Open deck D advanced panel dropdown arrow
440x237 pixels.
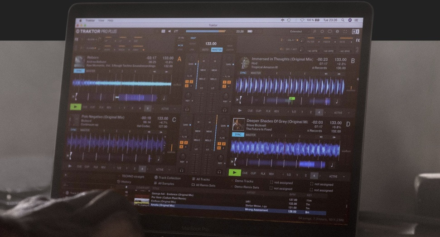344,177
